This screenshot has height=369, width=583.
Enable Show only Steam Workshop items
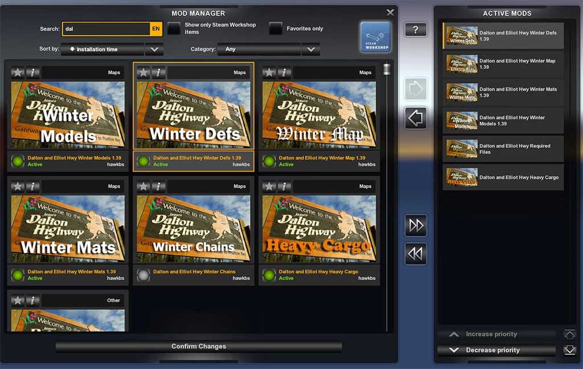[x=174, y=28]
